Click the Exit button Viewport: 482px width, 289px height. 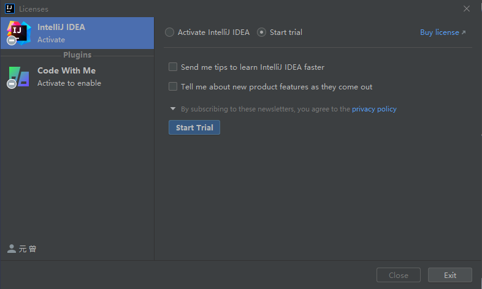click(x=450, y=275)
